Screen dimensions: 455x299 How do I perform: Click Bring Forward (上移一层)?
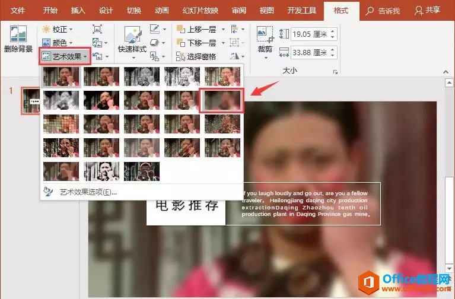click(x=198, y=29)
